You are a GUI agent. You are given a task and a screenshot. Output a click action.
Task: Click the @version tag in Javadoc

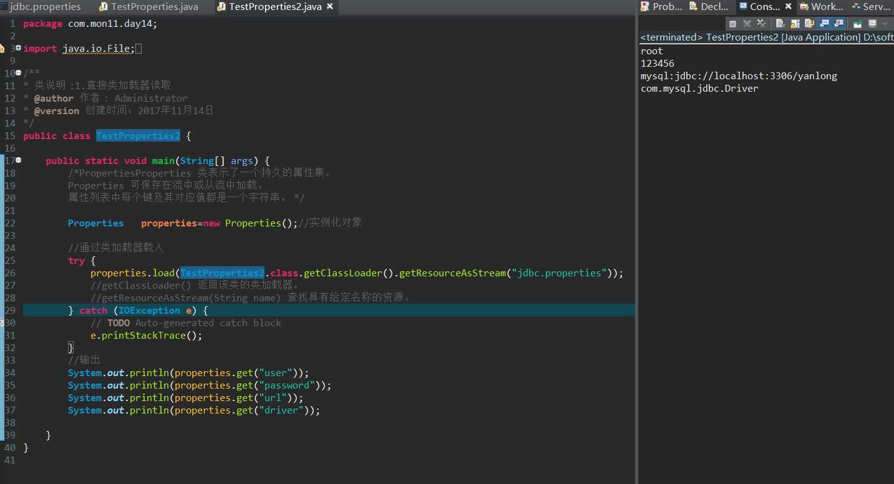pyautogui.click(x=56, y=111)
